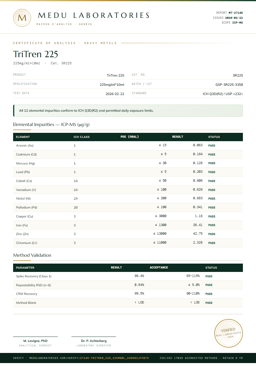Click the Medu Laboratories M logo
This screenshot has height=372, width=256.
click(x=22, y=18)
